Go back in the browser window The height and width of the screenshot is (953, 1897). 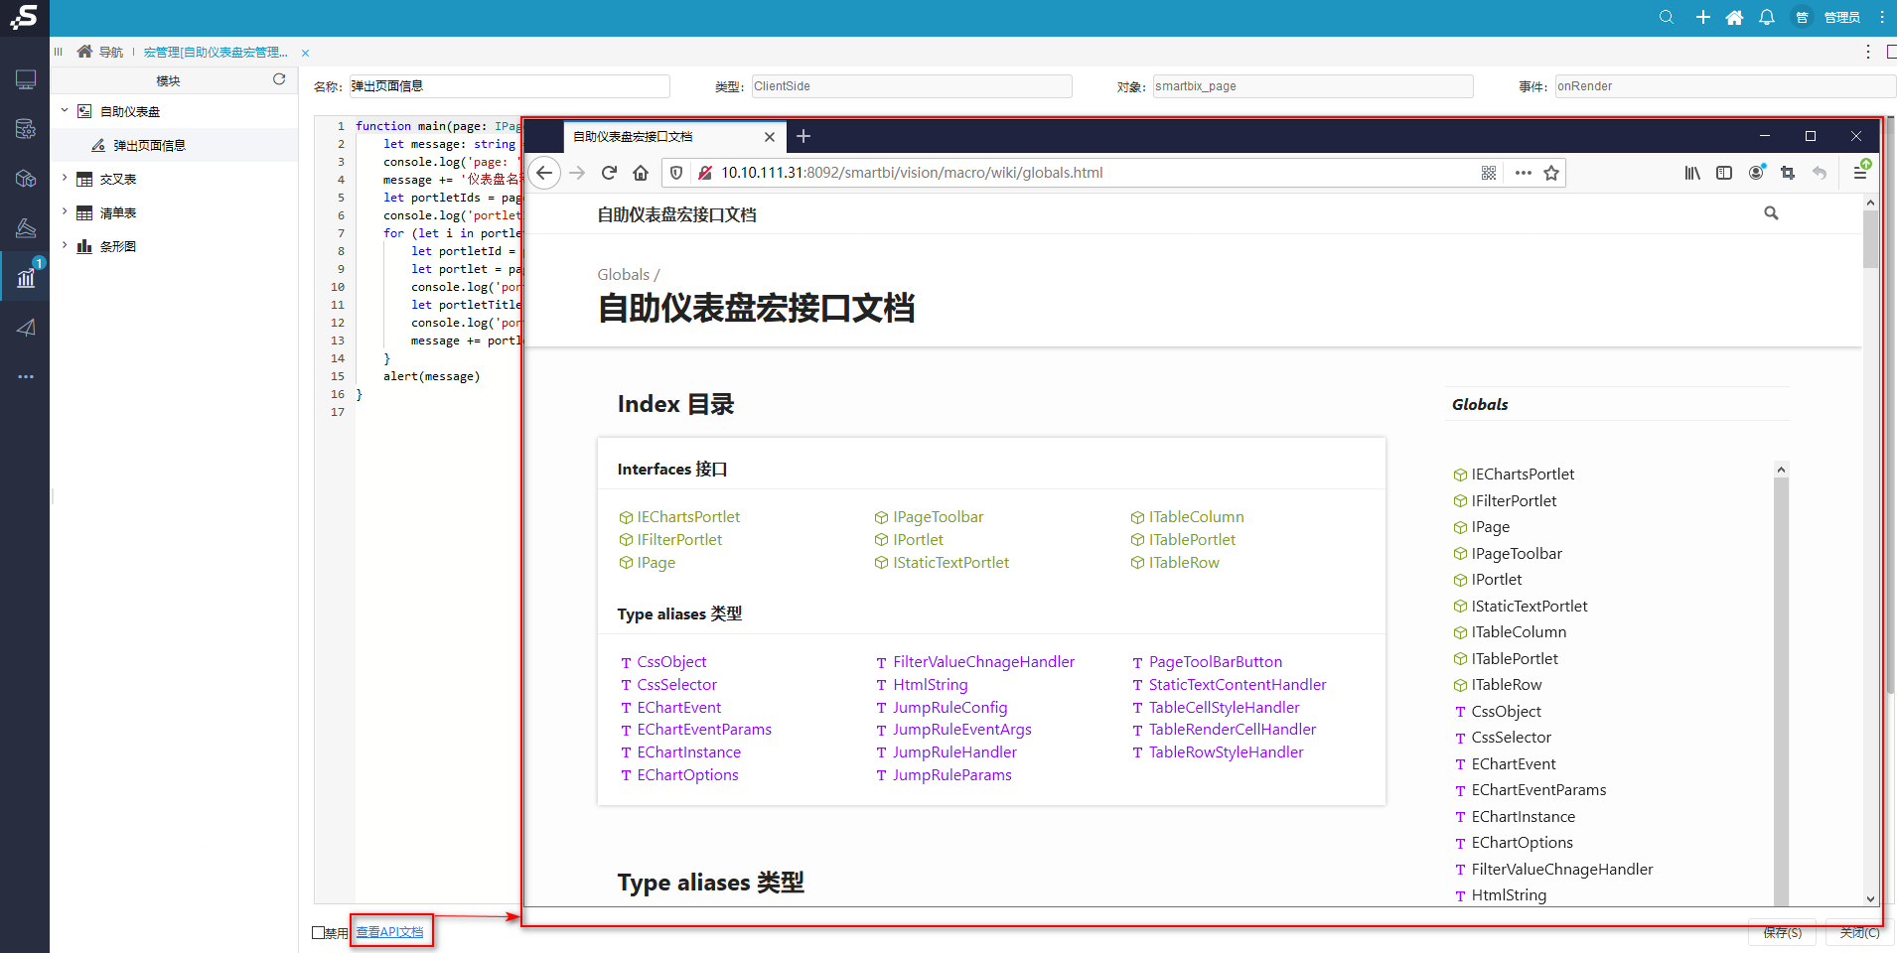tap(544, 173)
